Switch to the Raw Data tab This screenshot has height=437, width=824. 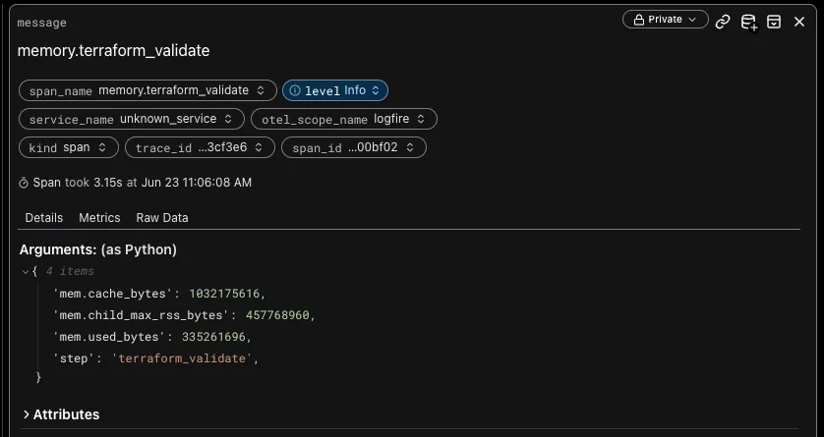[162, 218]
